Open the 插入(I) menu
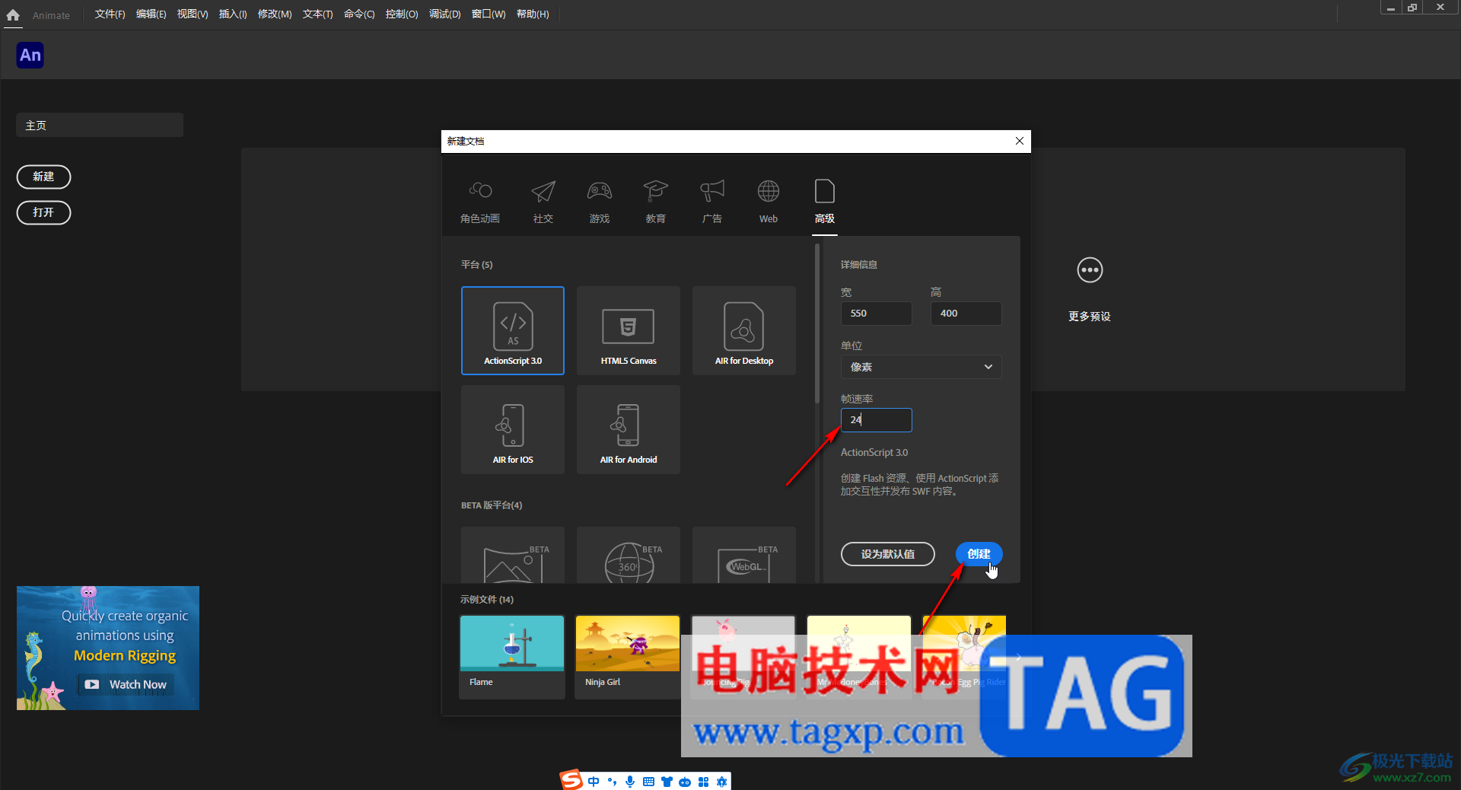1461x790 pixels. click(x=233, y=14)
